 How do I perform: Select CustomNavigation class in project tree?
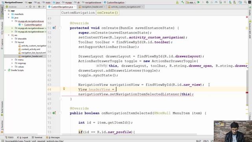(33, 24)
